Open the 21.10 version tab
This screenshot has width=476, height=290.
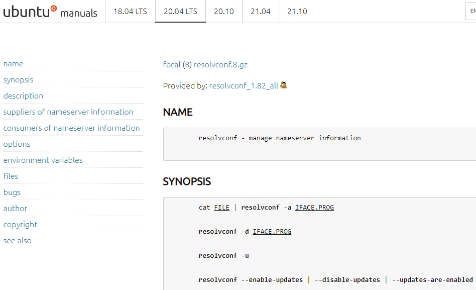(x=297, y=12)
